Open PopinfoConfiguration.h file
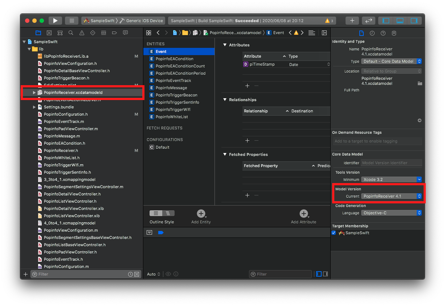This screenshot has width=445, height=306. (65, 114)
